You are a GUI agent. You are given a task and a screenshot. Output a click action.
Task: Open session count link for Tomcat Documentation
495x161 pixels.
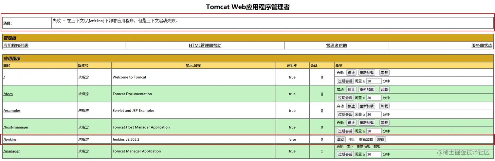(x=322, y=94)
